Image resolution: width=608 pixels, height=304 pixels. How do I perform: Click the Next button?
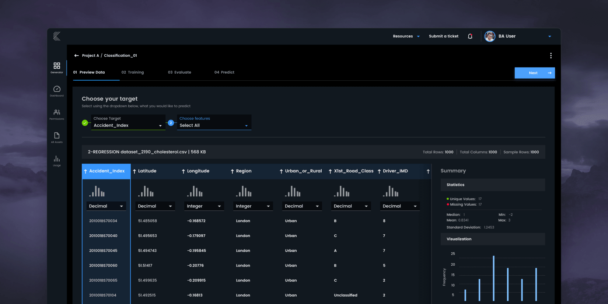pos(535,73)
